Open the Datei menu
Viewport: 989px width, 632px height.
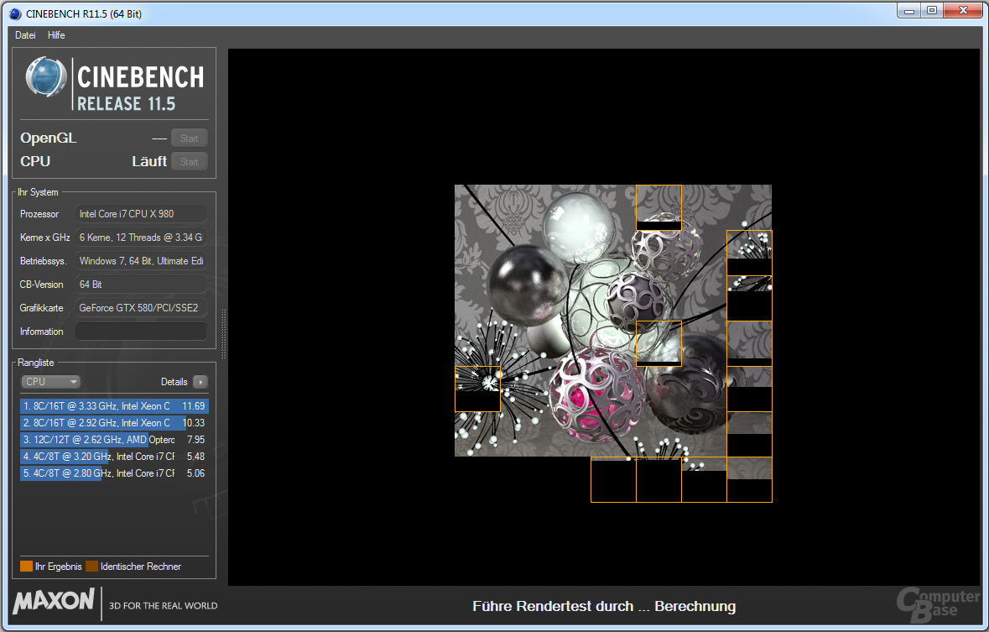[x=25, y=35]
